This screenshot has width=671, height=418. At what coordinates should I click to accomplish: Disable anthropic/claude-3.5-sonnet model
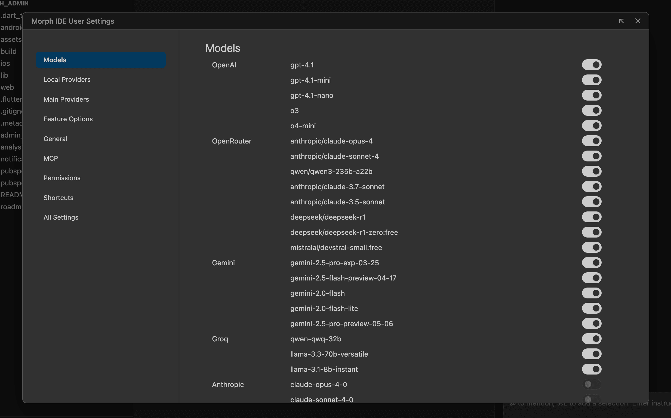(x=592, y=202)
